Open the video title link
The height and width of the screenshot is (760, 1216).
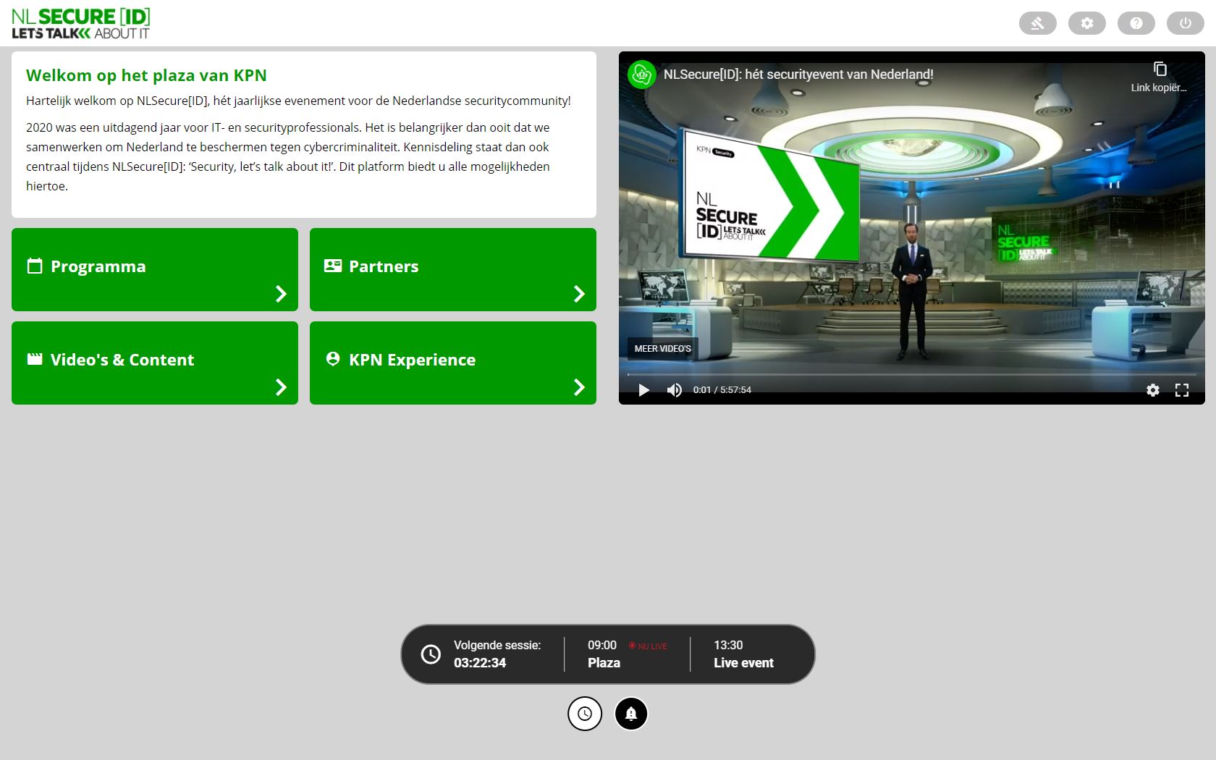798,75
